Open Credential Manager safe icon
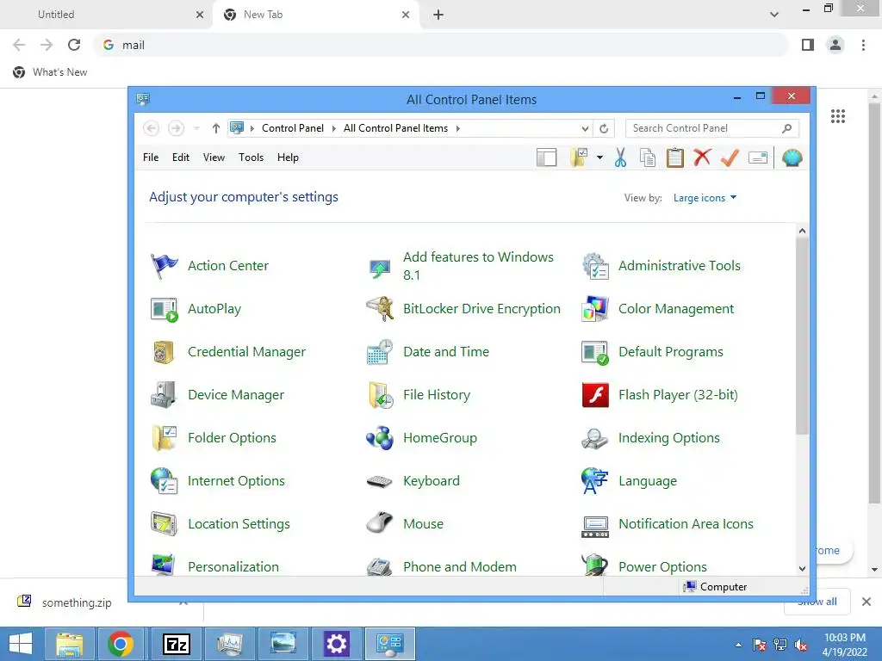882x661 pixels. click(x=165, y=352)
